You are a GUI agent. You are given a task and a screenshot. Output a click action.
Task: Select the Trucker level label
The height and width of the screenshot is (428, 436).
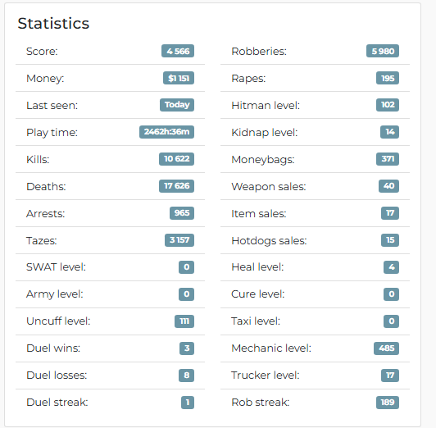tap(266, 376)
